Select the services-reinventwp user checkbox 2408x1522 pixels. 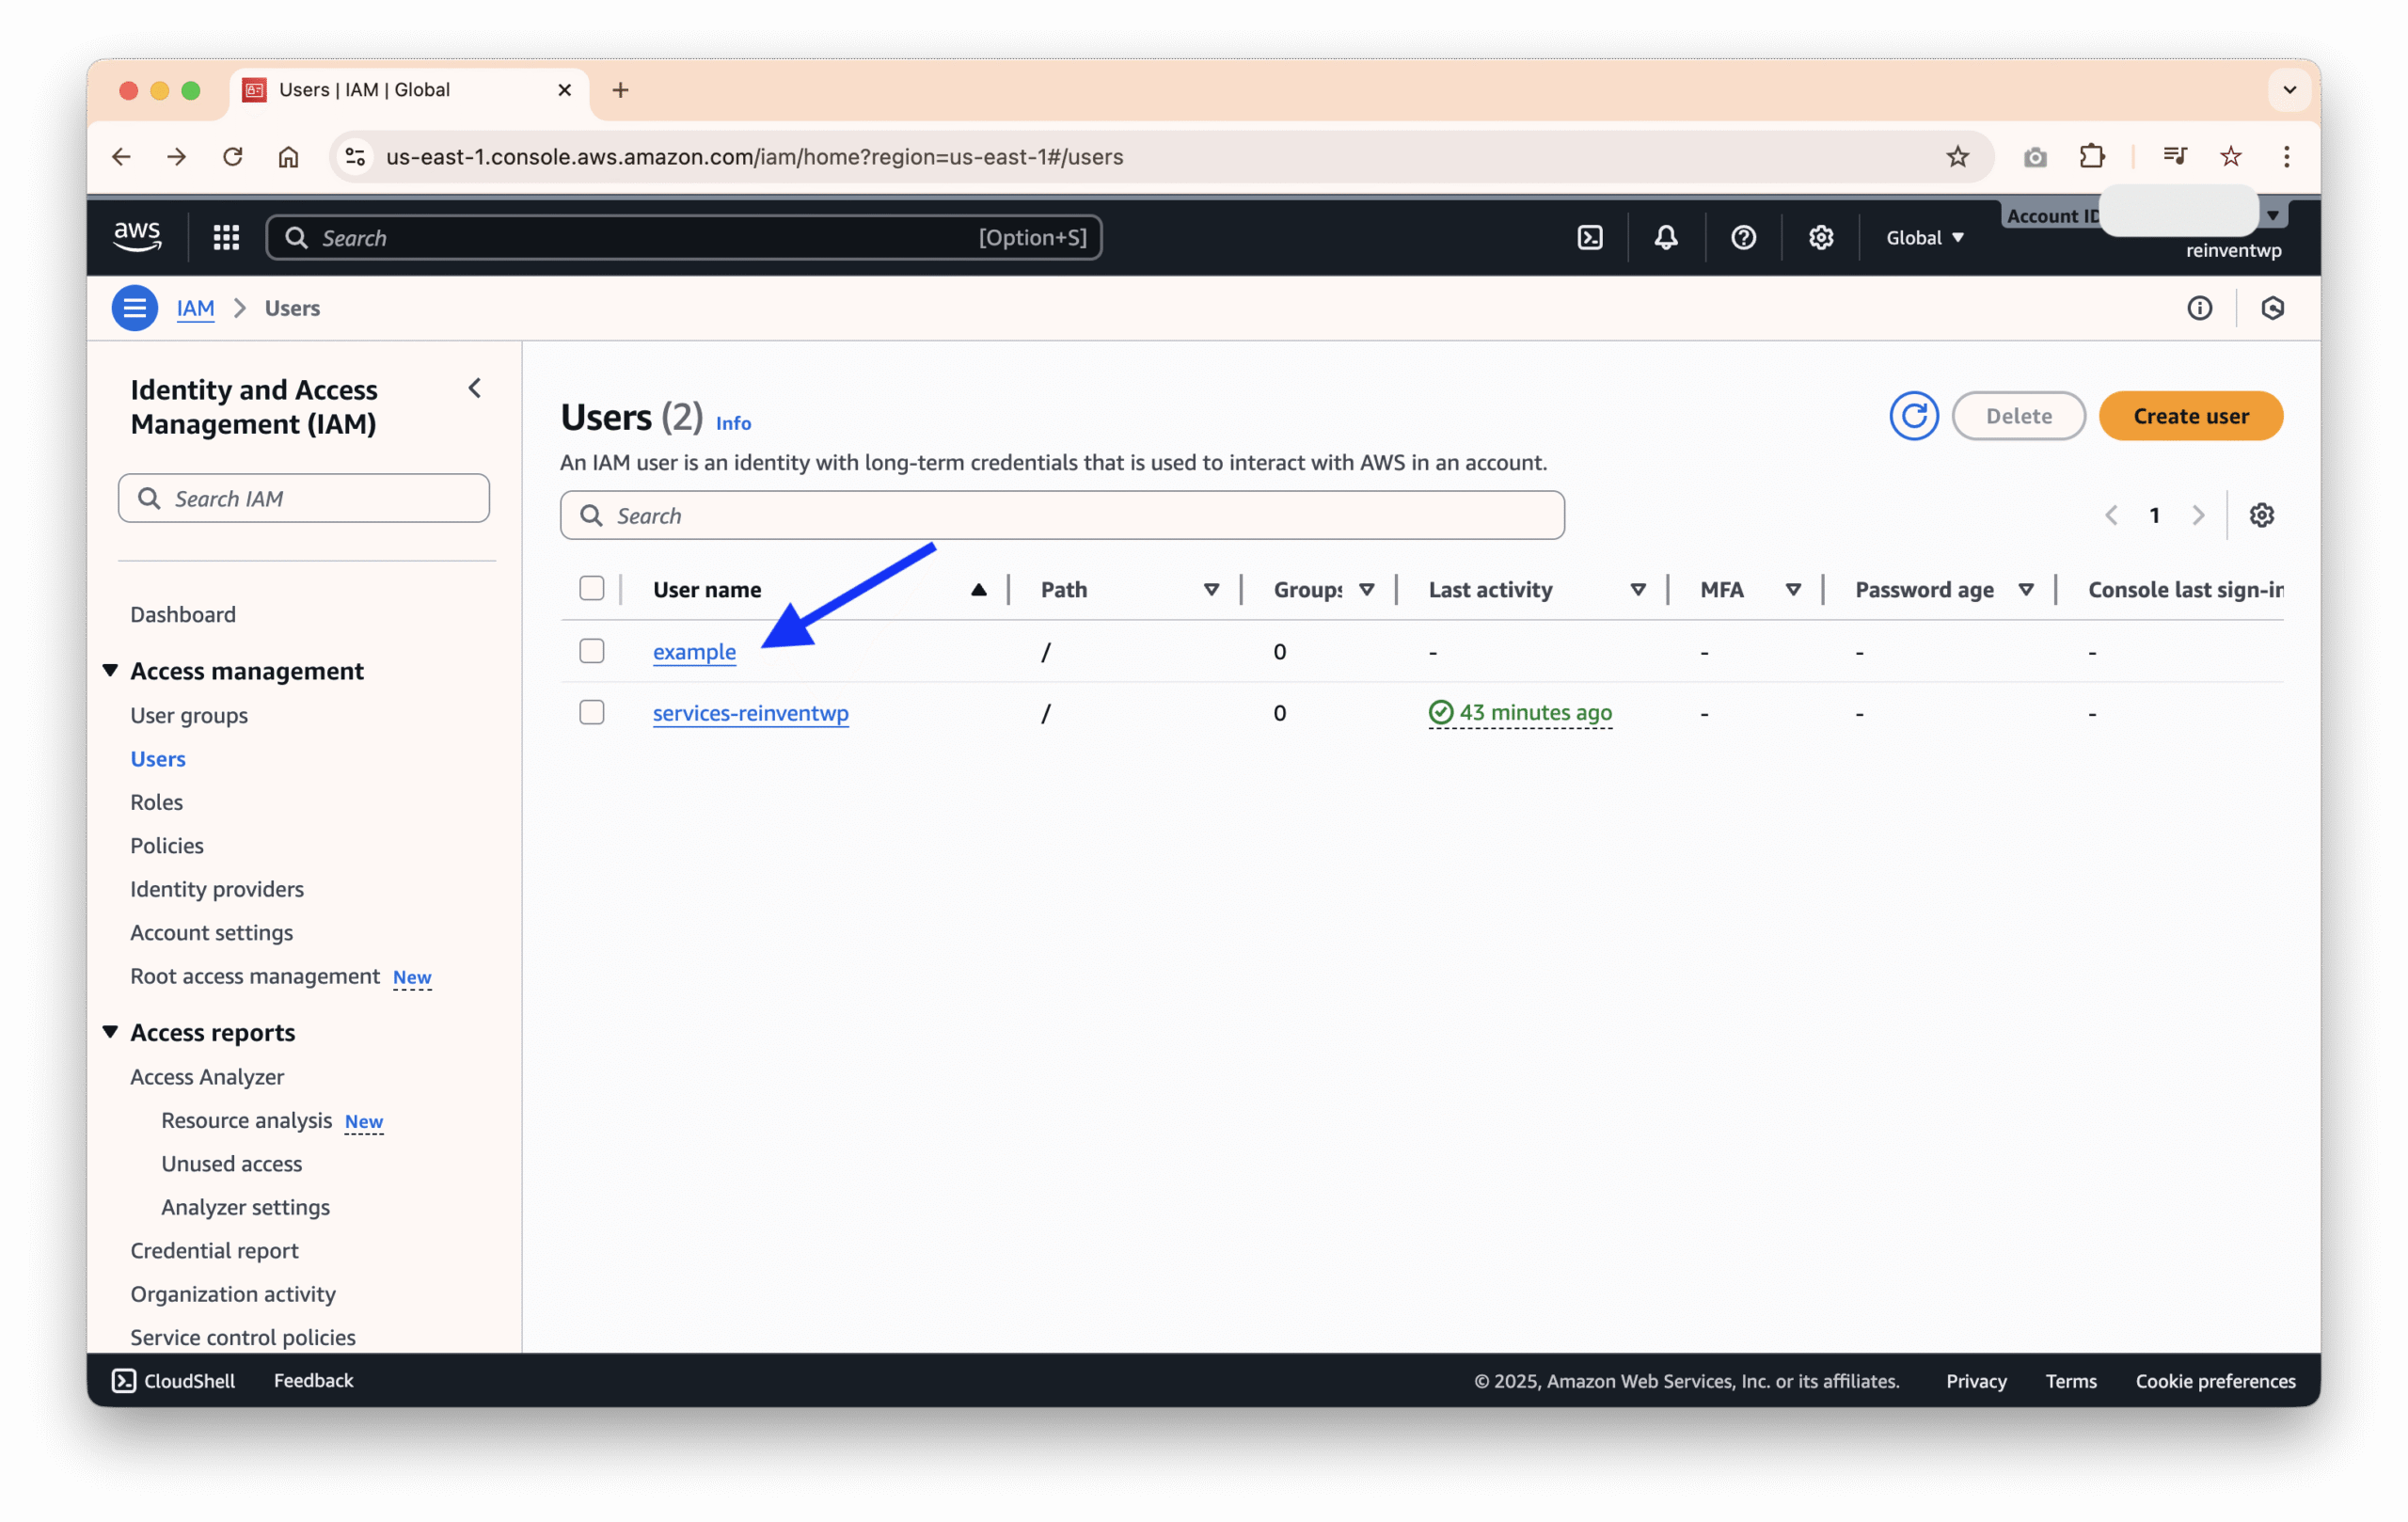coord(592,712)
